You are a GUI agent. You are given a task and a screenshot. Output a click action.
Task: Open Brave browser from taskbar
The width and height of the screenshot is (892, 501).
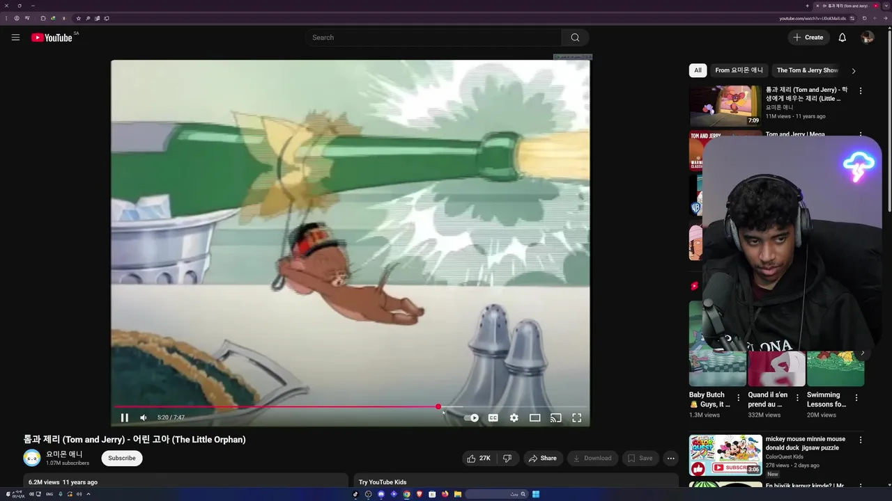click(x=420, y=494)
